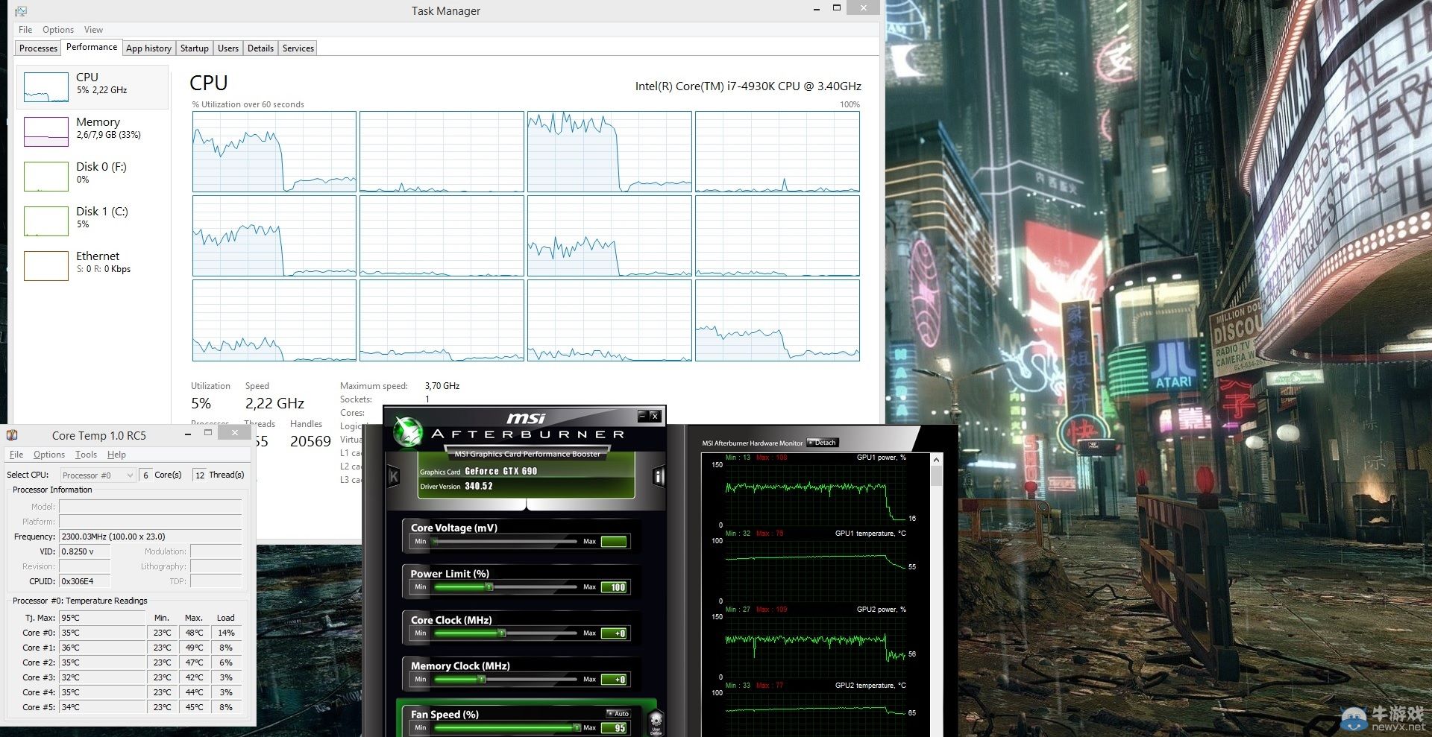1432x737 pixels.
Task: Open the Afterburner info i button
Action: 659,476
